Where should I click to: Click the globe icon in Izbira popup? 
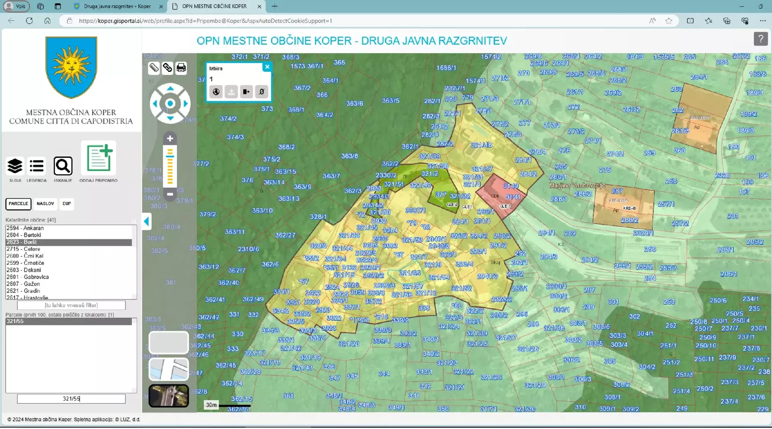(x=216, y=92)
